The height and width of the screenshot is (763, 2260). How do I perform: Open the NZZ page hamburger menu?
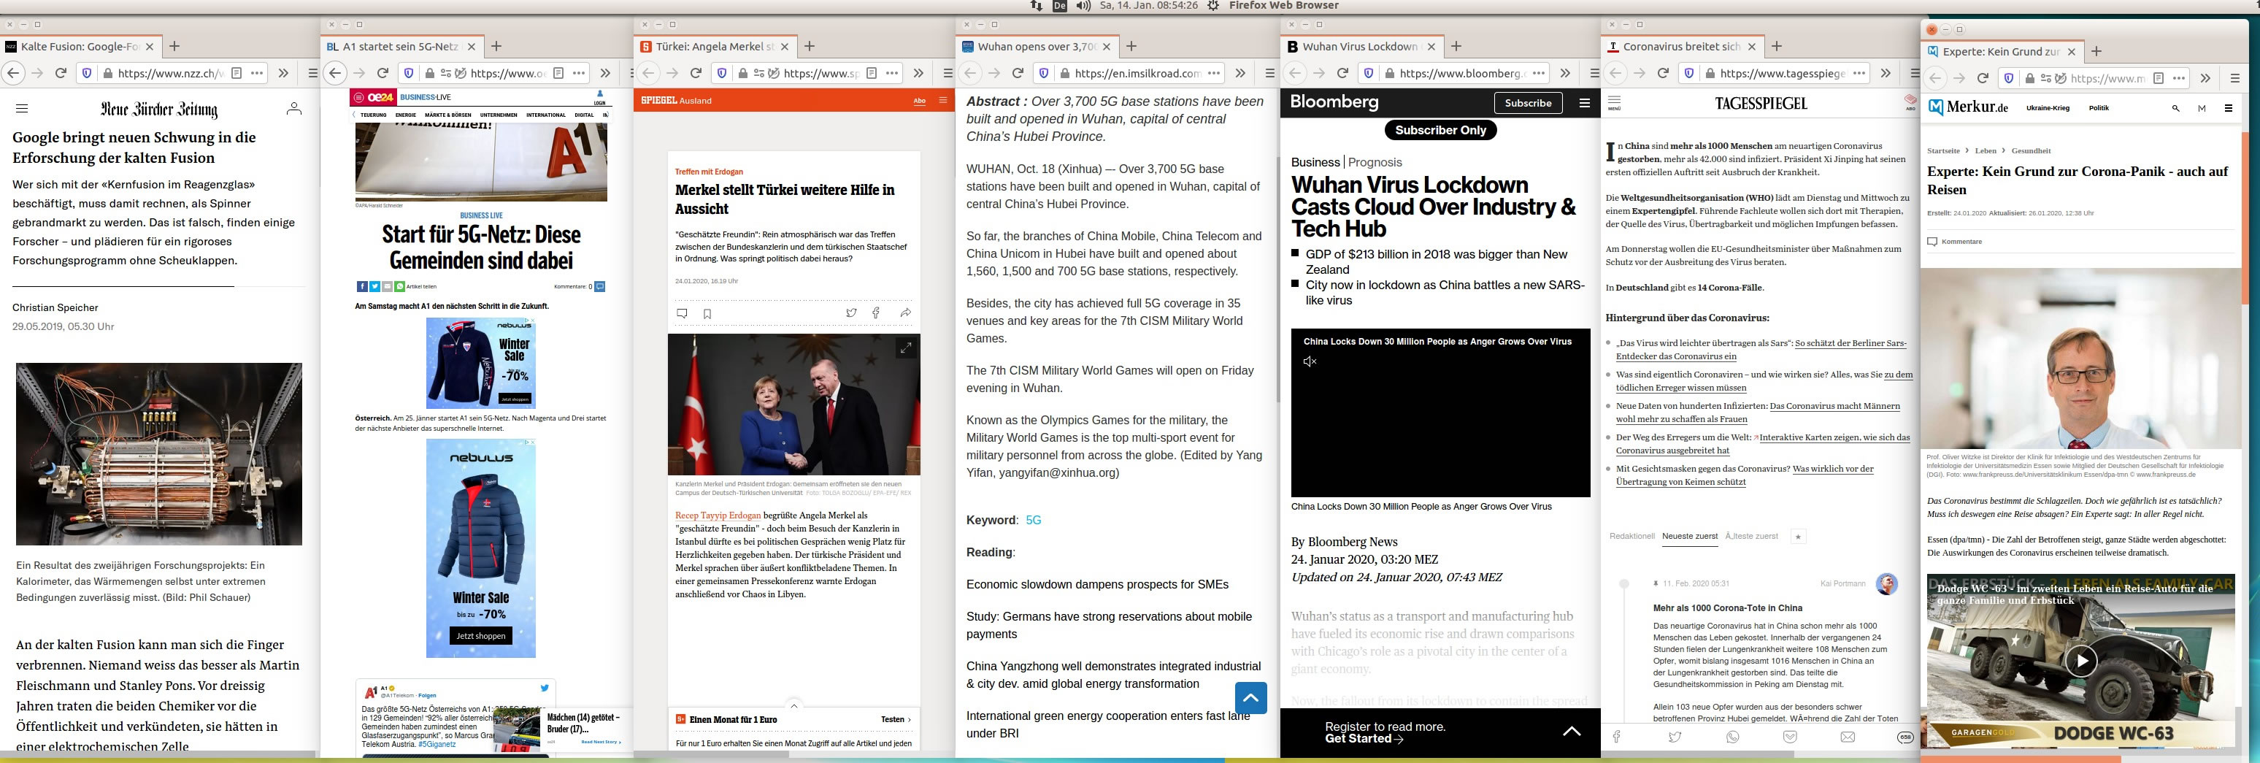click(22, 109)
